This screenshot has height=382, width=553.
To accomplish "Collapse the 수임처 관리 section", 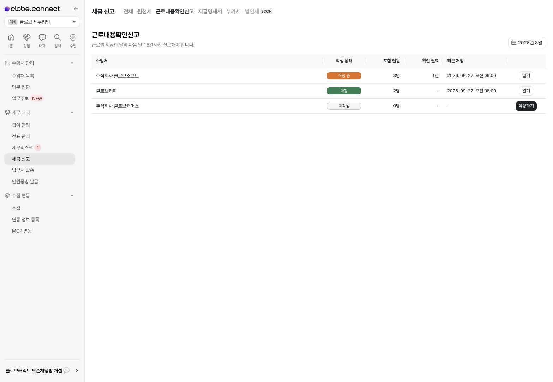I will point(72,63).
